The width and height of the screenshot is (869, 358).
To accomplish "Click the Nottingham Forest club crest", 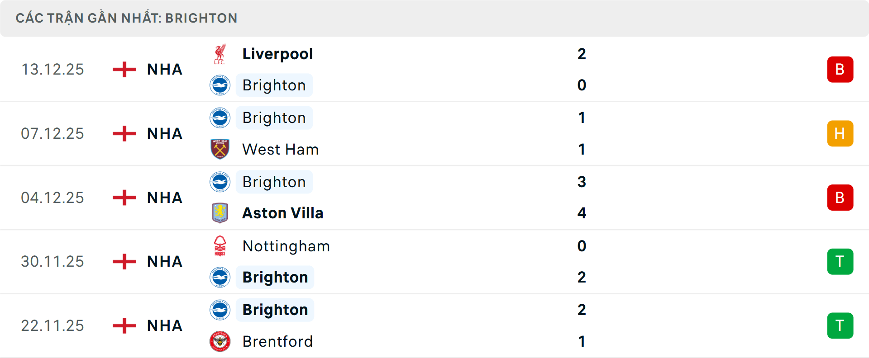I will click(x=220, y=246).
